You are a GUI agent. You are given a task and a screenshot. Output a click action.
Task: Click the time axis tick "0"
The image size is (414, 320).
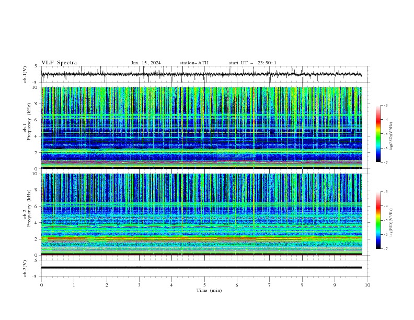[x=41, y=285]
